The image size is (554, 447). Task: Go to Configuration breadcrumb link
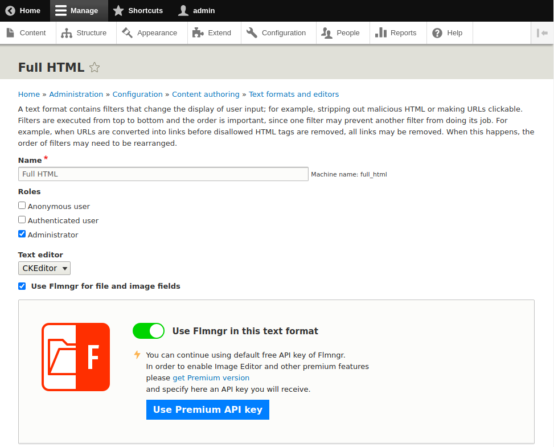click(137, 95)
